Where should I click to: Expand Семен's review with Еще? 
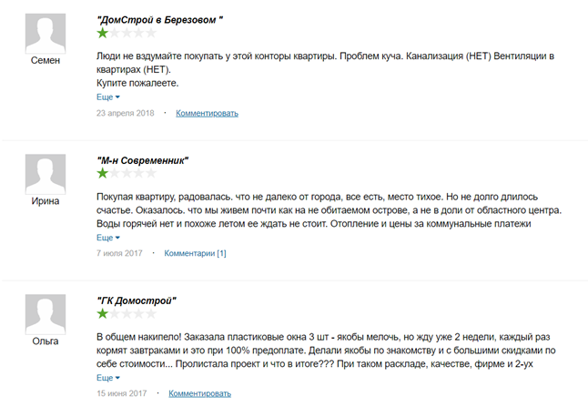pyautogui.click(x=108, y=97)
